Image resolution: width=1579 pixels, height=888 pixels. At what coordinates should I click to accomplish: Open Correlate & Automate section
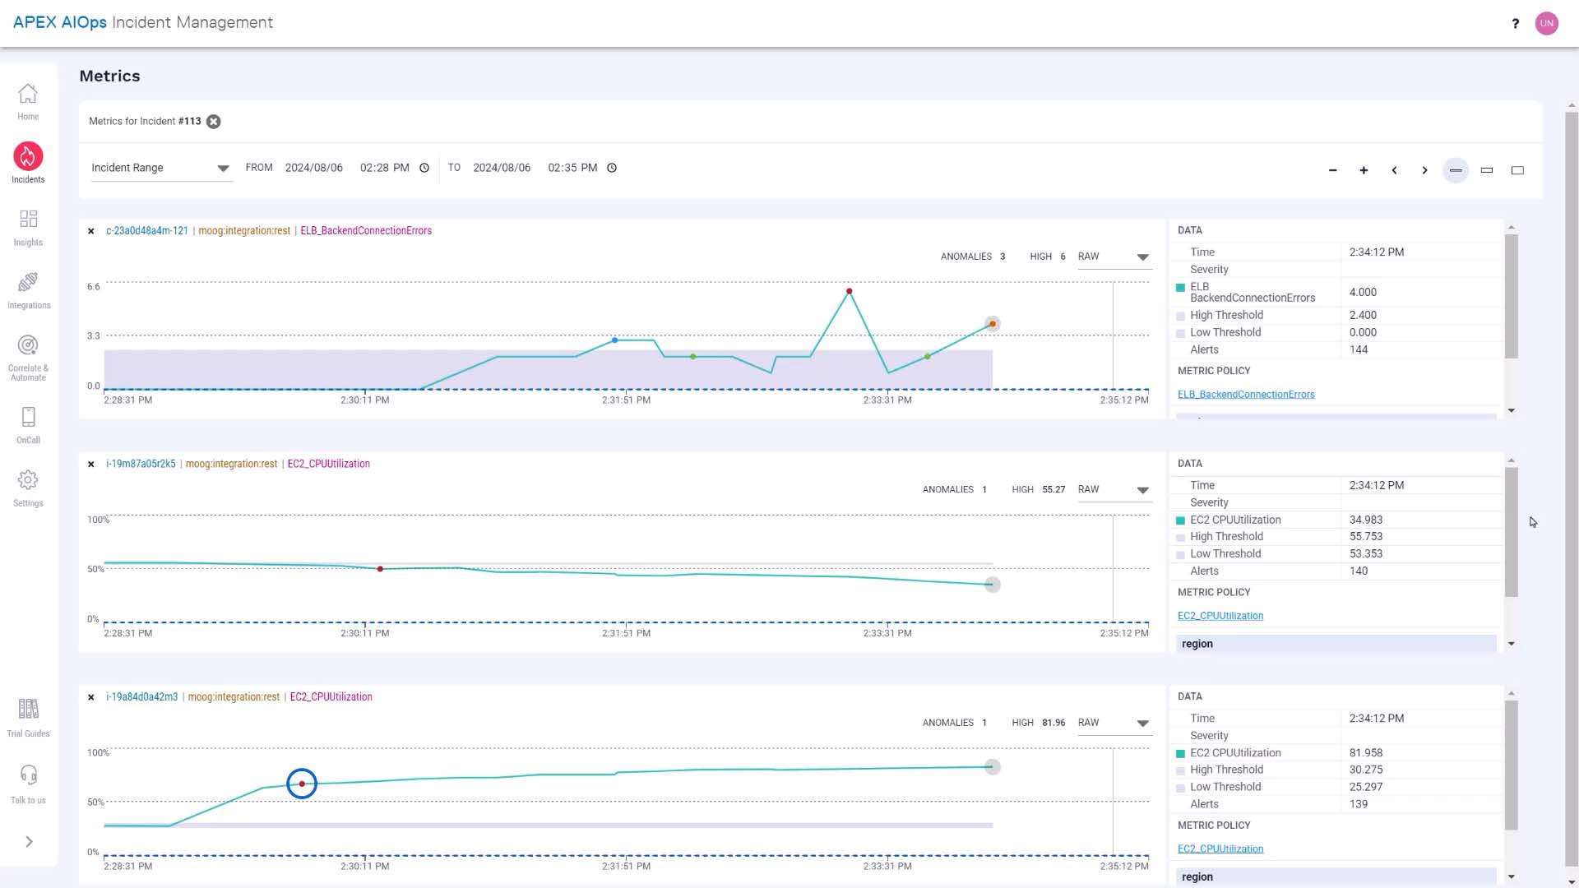point(28,358)
